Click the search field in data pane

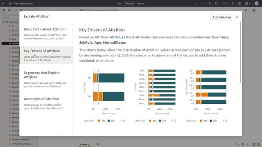[x=11, y=18]
